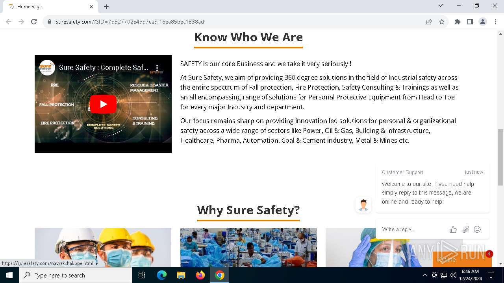504x283 pixels.
Task: Open a new browser tab
Action: pyautogui.click(x=106, y=7)
